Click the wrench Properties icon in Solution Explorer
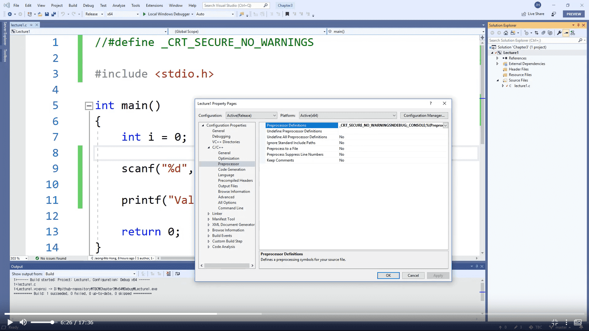This screenshot has height=331, width=589. [559, 33]
